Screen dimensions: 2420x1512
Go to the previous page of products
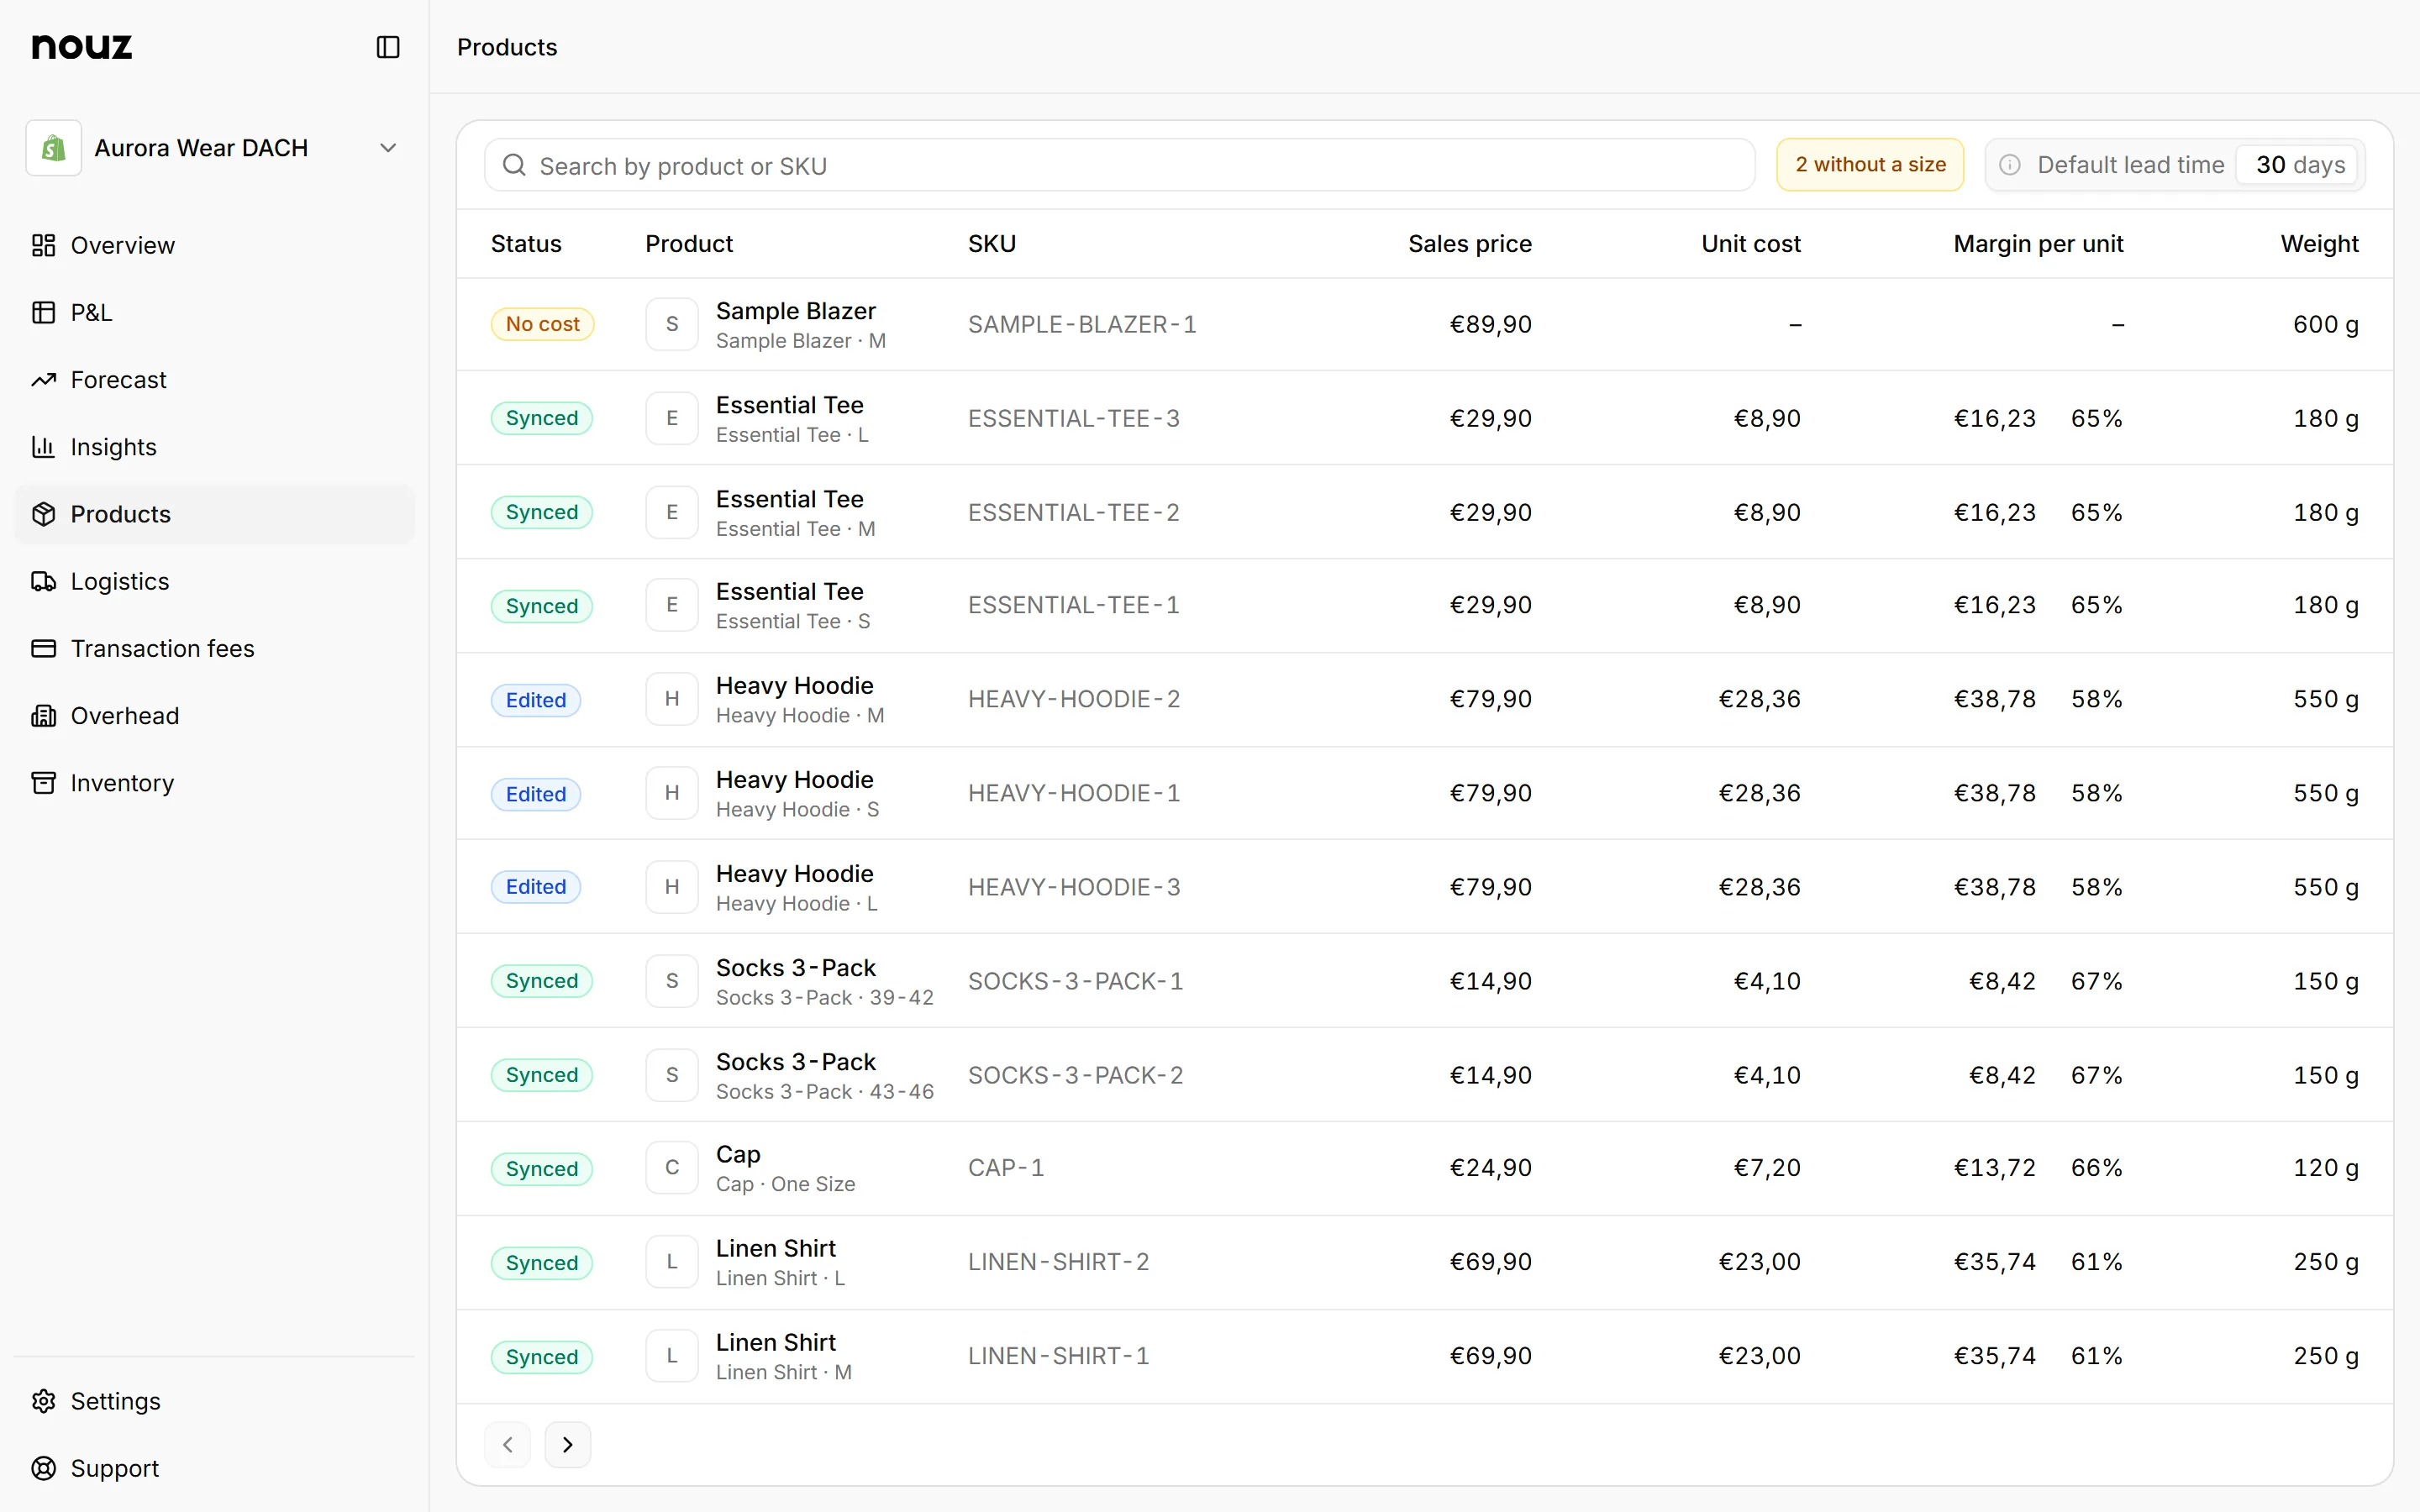tap(508, 1444)
